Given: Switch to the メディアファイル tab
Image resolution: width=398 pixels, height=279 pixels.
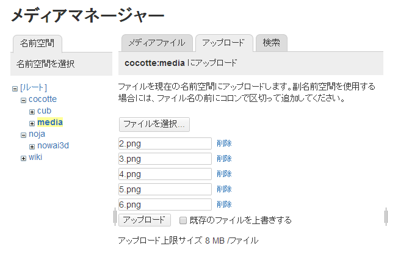Looking at the screenshot, I should [157, 43].
